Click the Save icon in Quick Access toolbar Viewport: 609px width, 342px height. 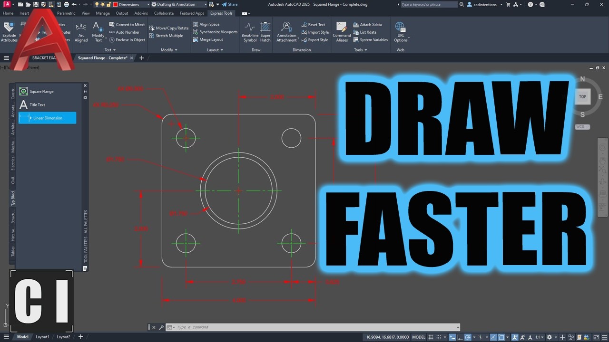click(x=36, y=4)
